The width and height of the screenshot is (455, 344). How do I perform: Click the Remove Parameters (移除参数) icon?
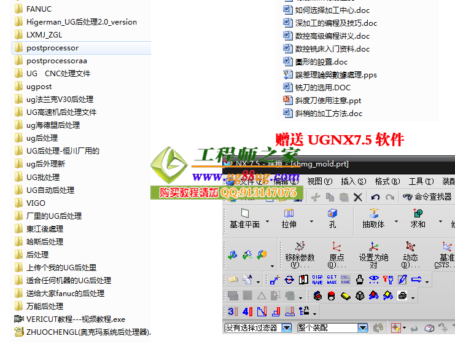[x=300, y=255]
